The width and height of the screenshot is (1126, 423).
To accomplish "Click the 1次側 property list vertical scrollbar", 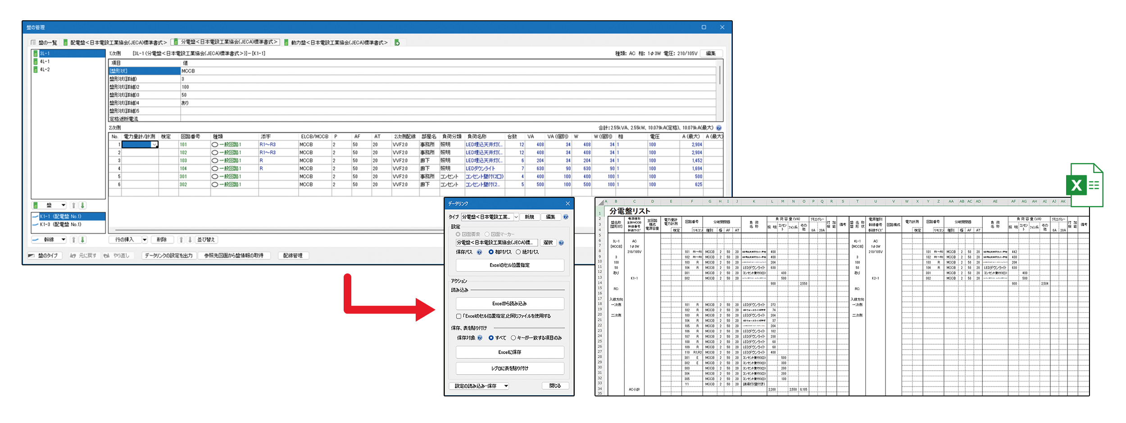I will [x=719, y=76].
